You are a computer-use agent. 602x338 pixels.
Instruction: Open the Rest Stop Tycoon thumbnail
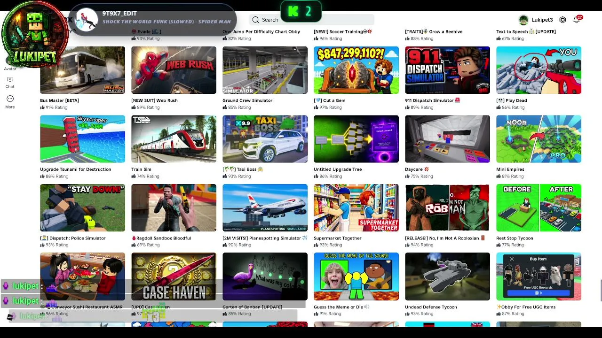539,208
